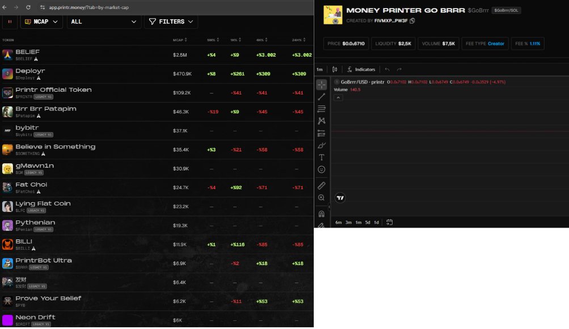Redo the chart action
The image size is (569, 329).
(399, 69)
